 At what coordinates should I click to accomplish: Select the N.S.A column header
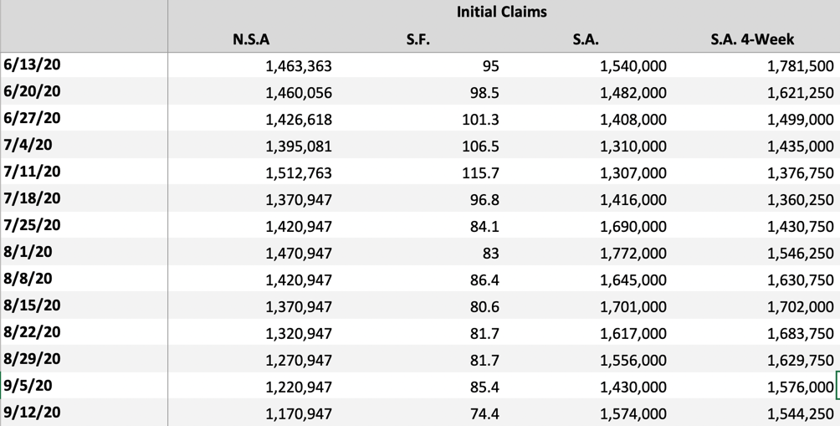251,39
